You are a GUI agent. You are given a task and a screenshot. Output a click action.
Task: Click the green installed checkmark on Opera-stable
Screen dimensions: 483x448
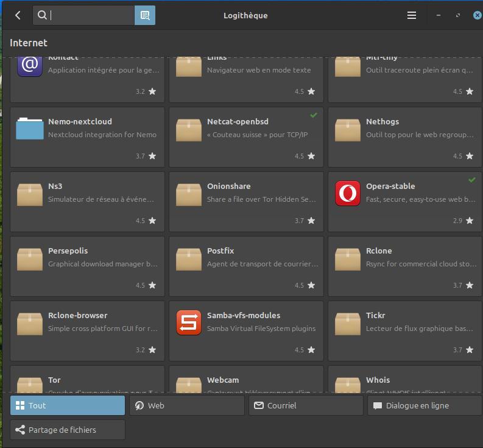[472, 179]
